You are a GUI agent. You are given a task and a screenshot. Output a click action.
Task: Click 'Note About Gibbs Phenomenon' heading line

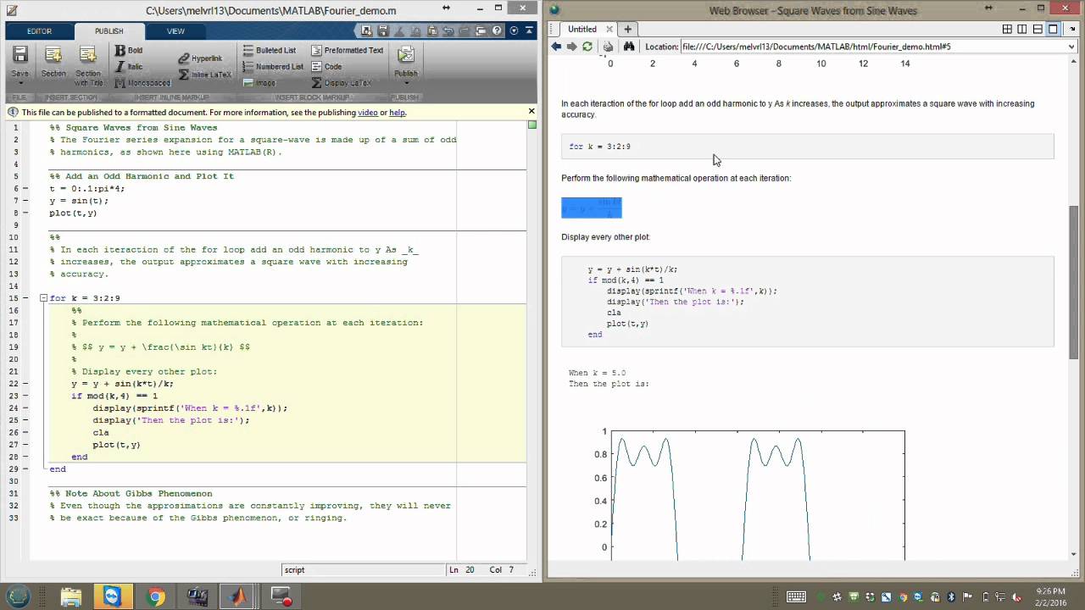(131, 493)
